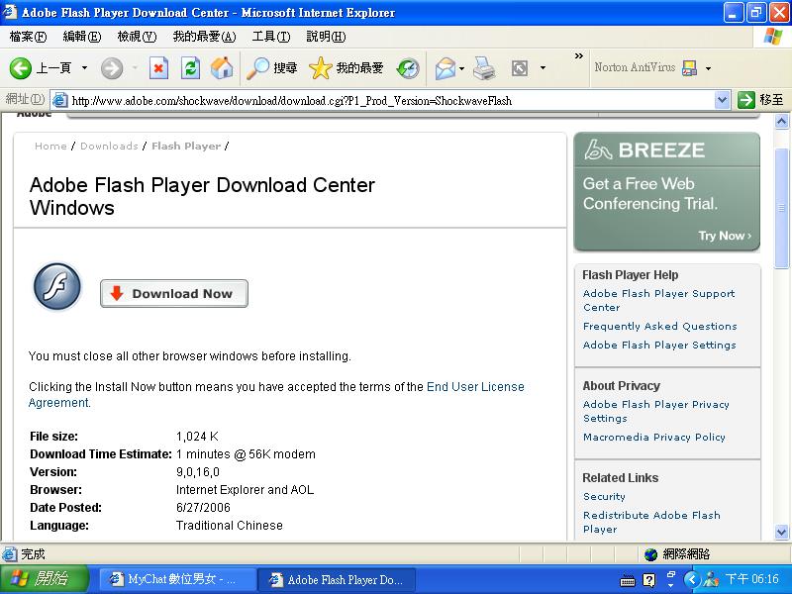Click the messenger person tray icon
Image resolution: width=792 pixels, height=594 pixels.
(711, 579)
